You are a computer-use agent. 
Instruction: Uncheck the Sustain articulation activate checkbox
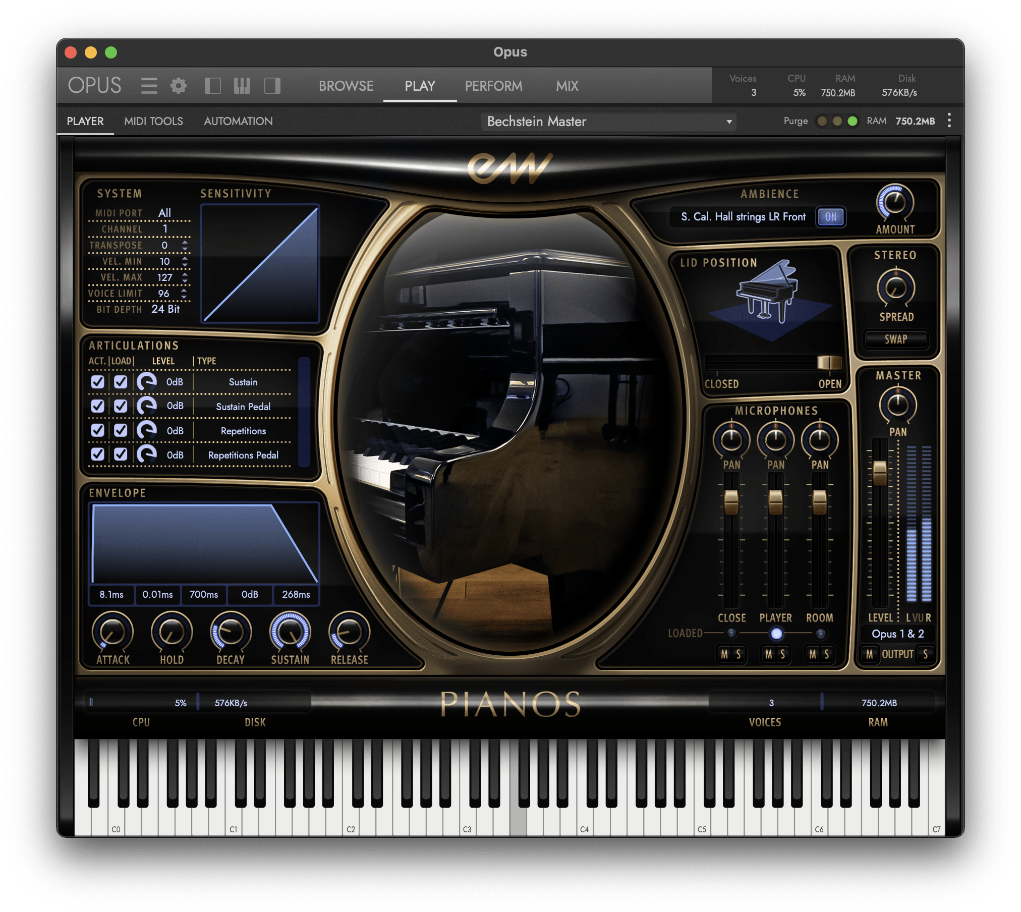pos(97,382)
